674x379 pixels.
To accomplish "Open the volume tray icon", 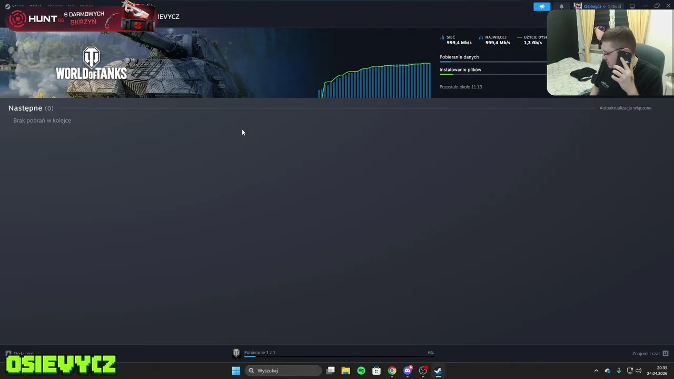I will coord(639,371).
